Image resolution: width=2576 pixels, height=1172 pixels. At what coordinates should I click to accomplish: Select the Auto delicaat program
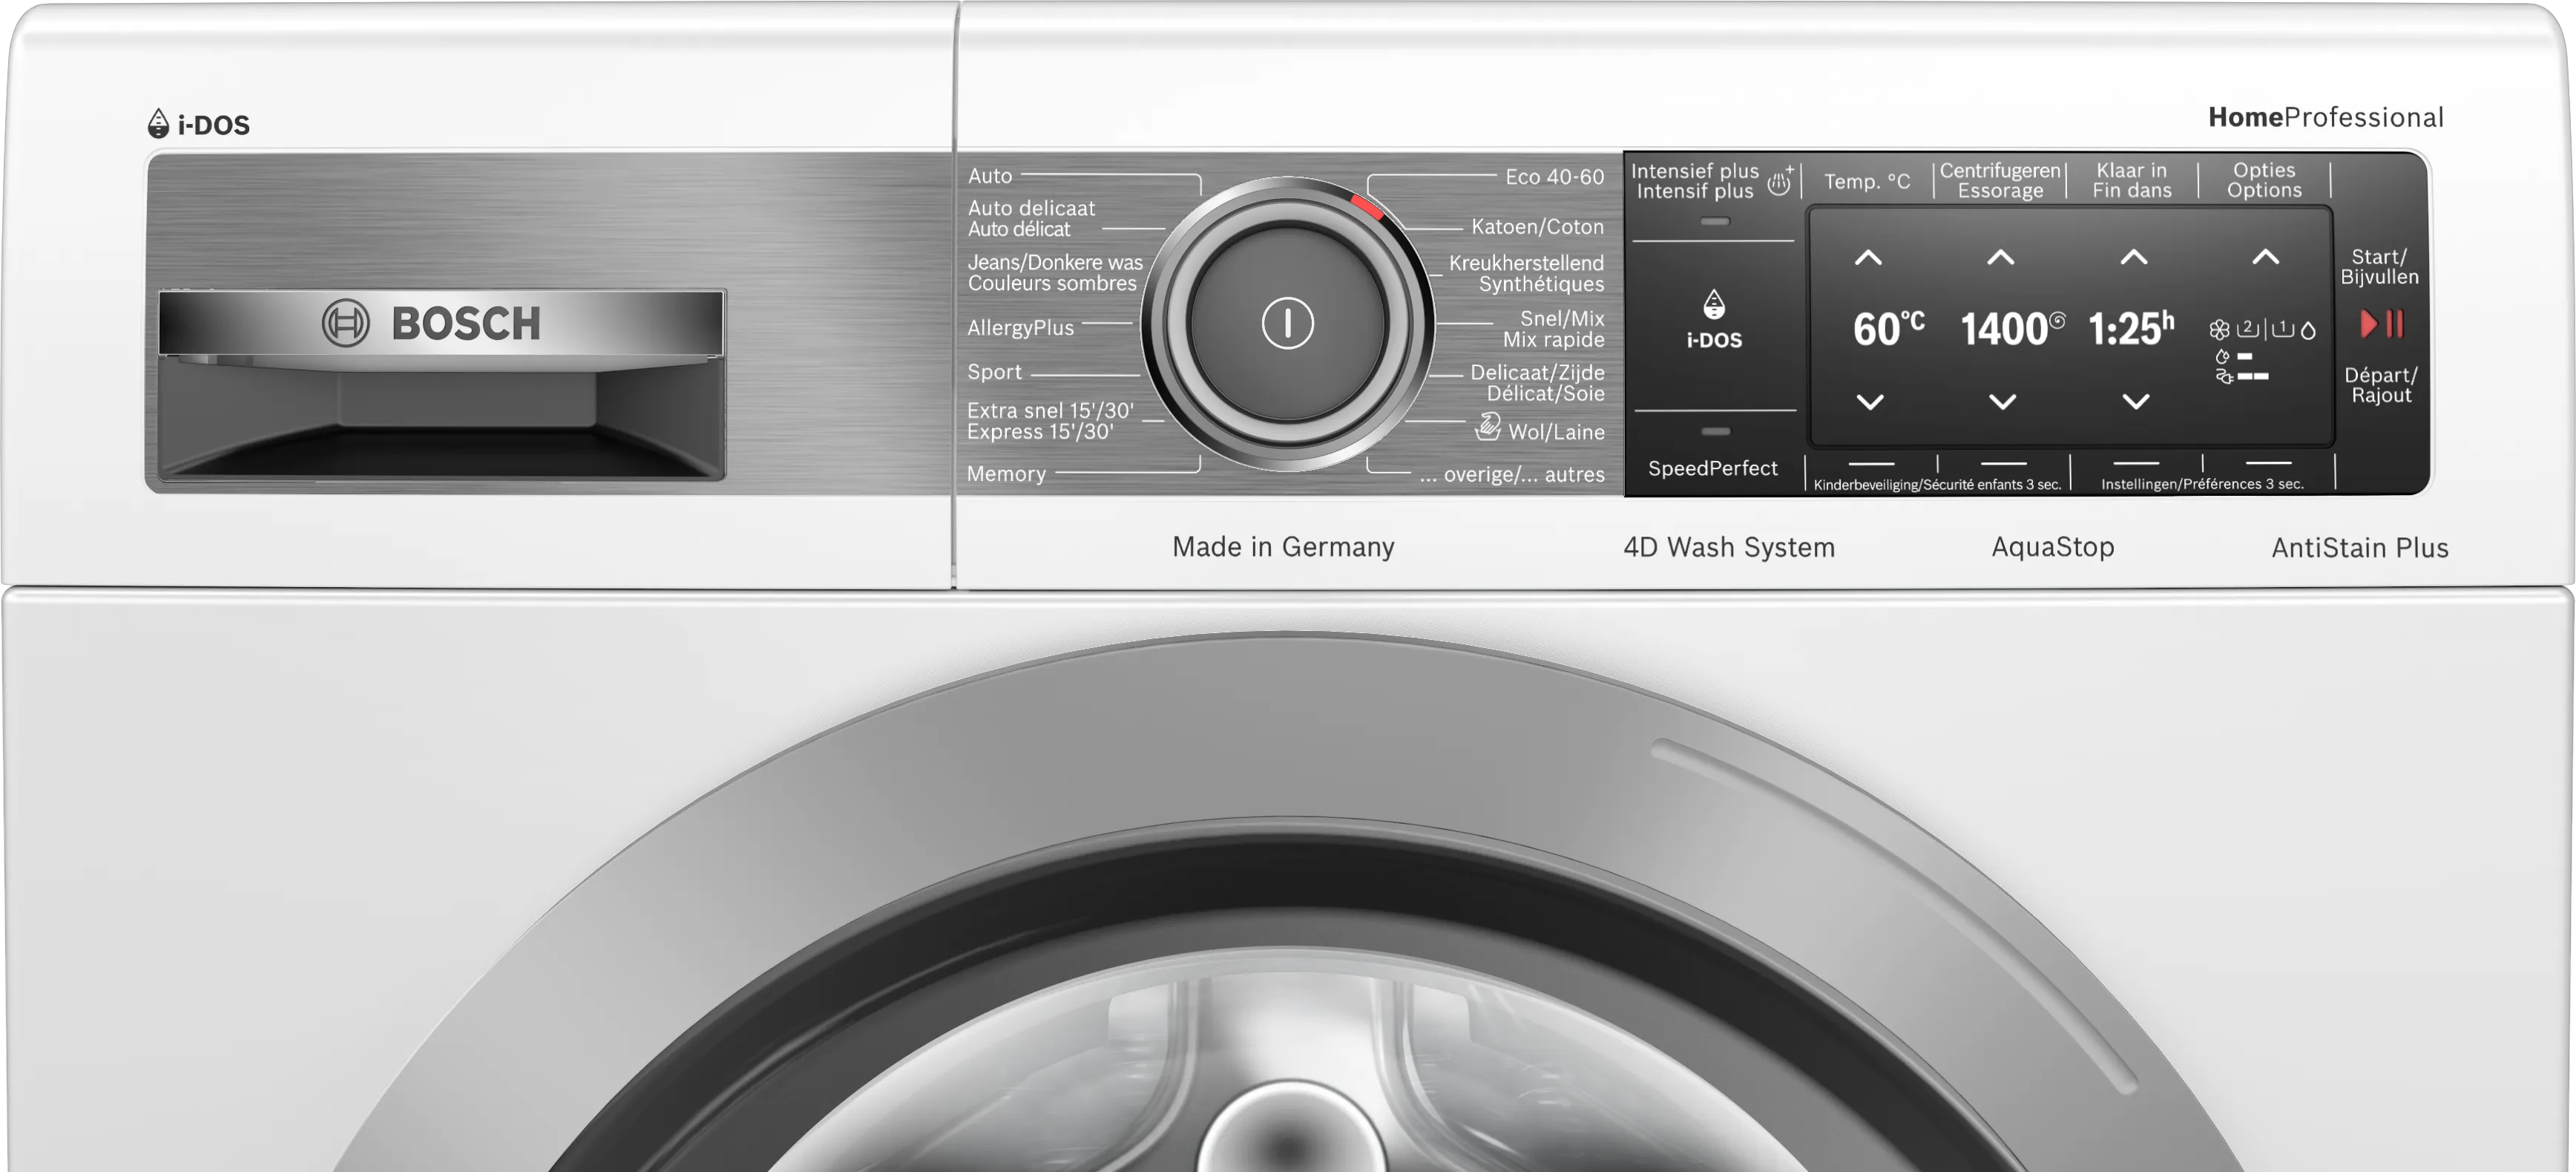1031,218
